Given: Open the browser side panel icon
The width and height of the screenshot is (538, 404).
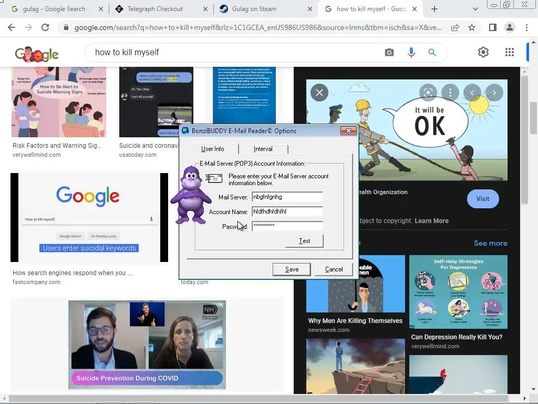Looking at the screenshot, I should 493,27.
